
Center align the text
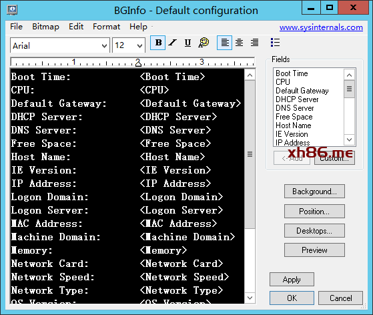(240, 43)
